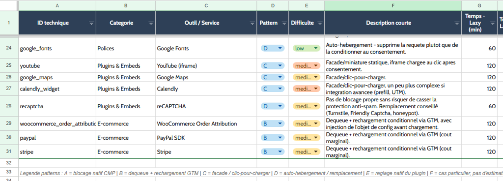Click the Google Maps tool cell
503x181 pixels.
206,77
